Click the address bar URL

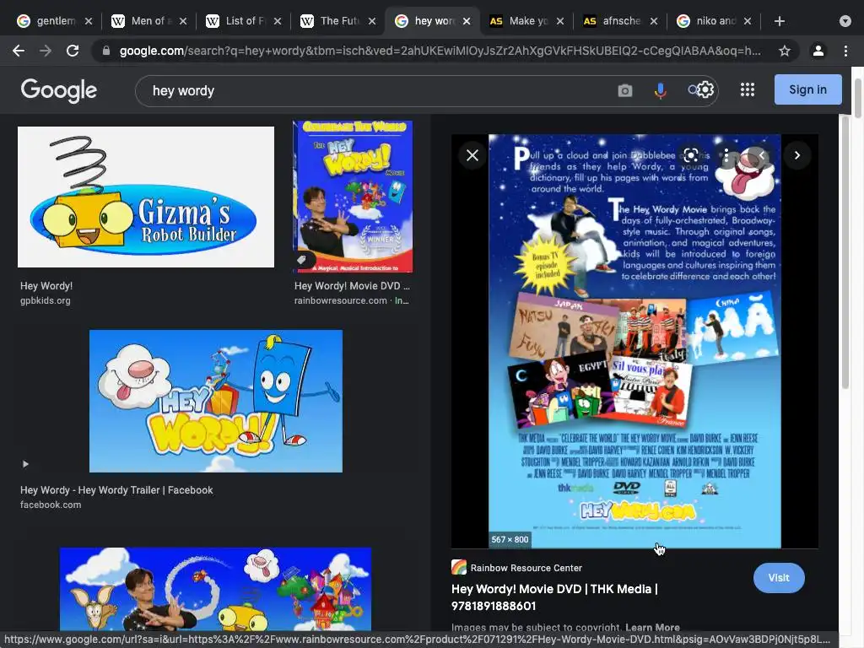click(x=440, y=51)
